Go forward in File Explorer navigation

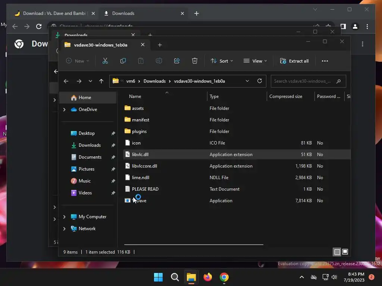click(79, 81)
